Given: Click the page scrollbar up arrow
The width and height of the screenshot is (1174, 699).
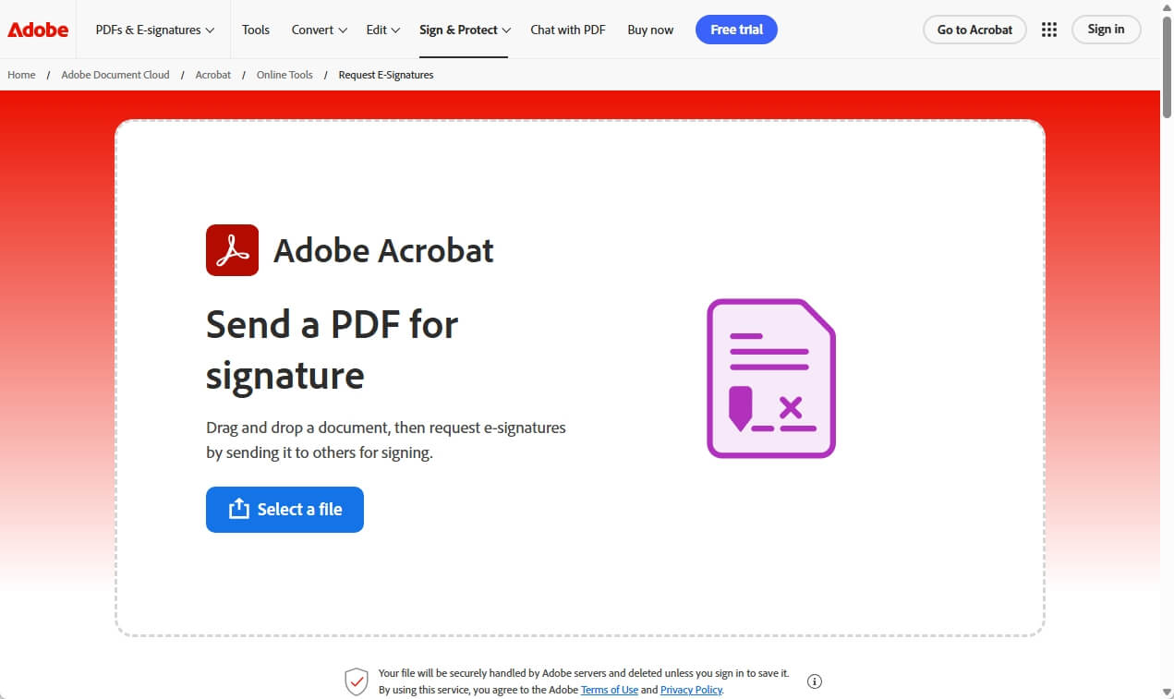Looking at the screenshot, I should (x=1167, y=7).
